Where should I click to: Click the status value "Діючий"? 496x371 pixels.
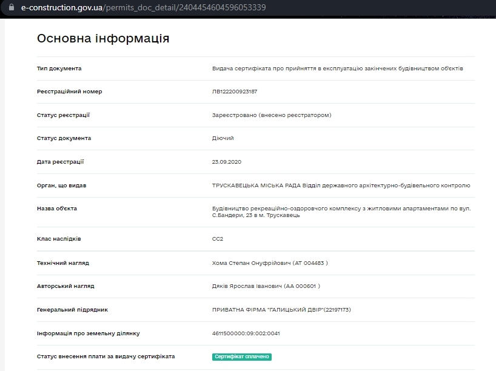(223, 138)
